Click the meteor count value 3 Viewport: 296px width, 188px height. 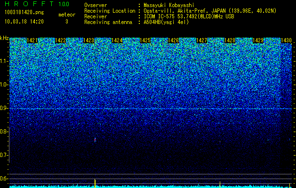pyautogui.click(x=67, y=22)
